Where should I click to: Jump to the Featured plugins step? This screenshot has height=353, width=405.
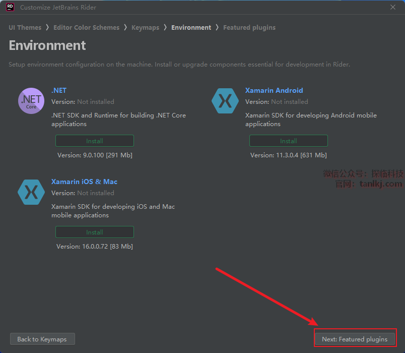pos(249,27)
